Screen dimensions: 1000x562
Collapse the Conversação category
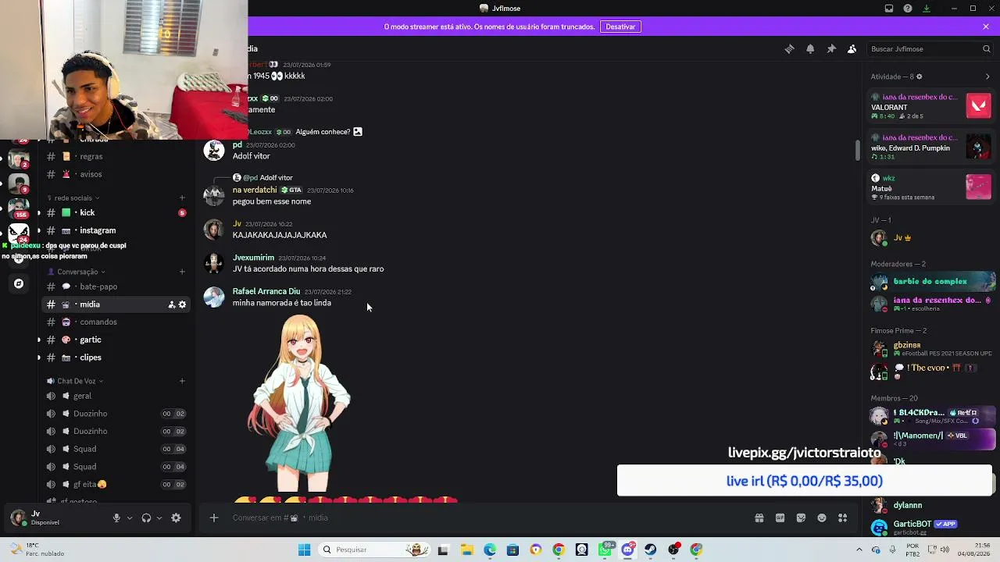tap(77, 272)
